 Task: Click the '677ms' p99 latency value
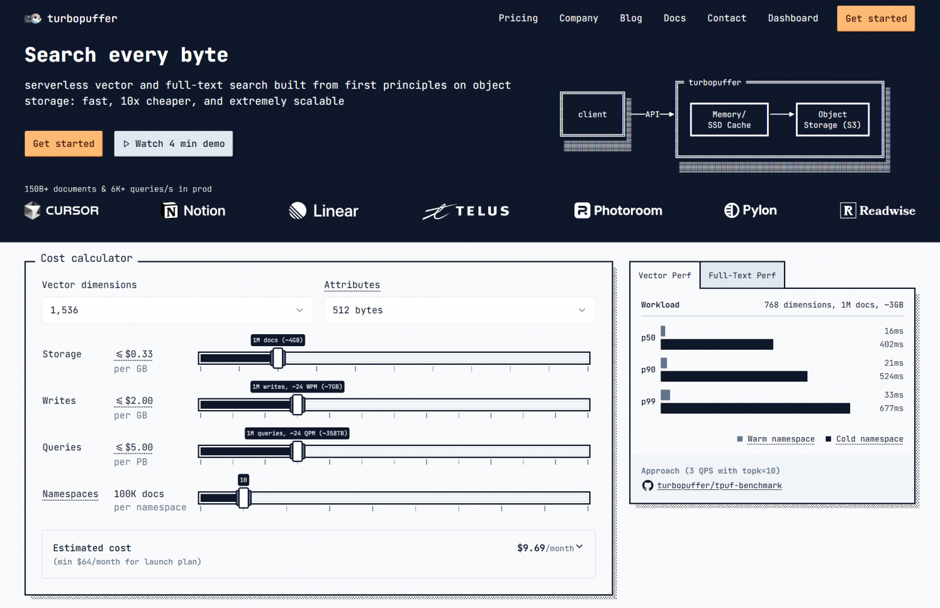891,409
